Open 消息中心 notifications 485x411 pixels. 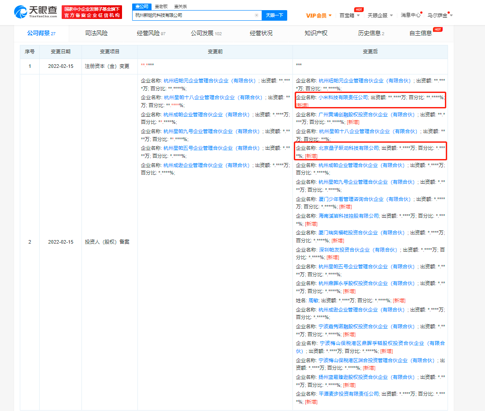click(411, 15)
